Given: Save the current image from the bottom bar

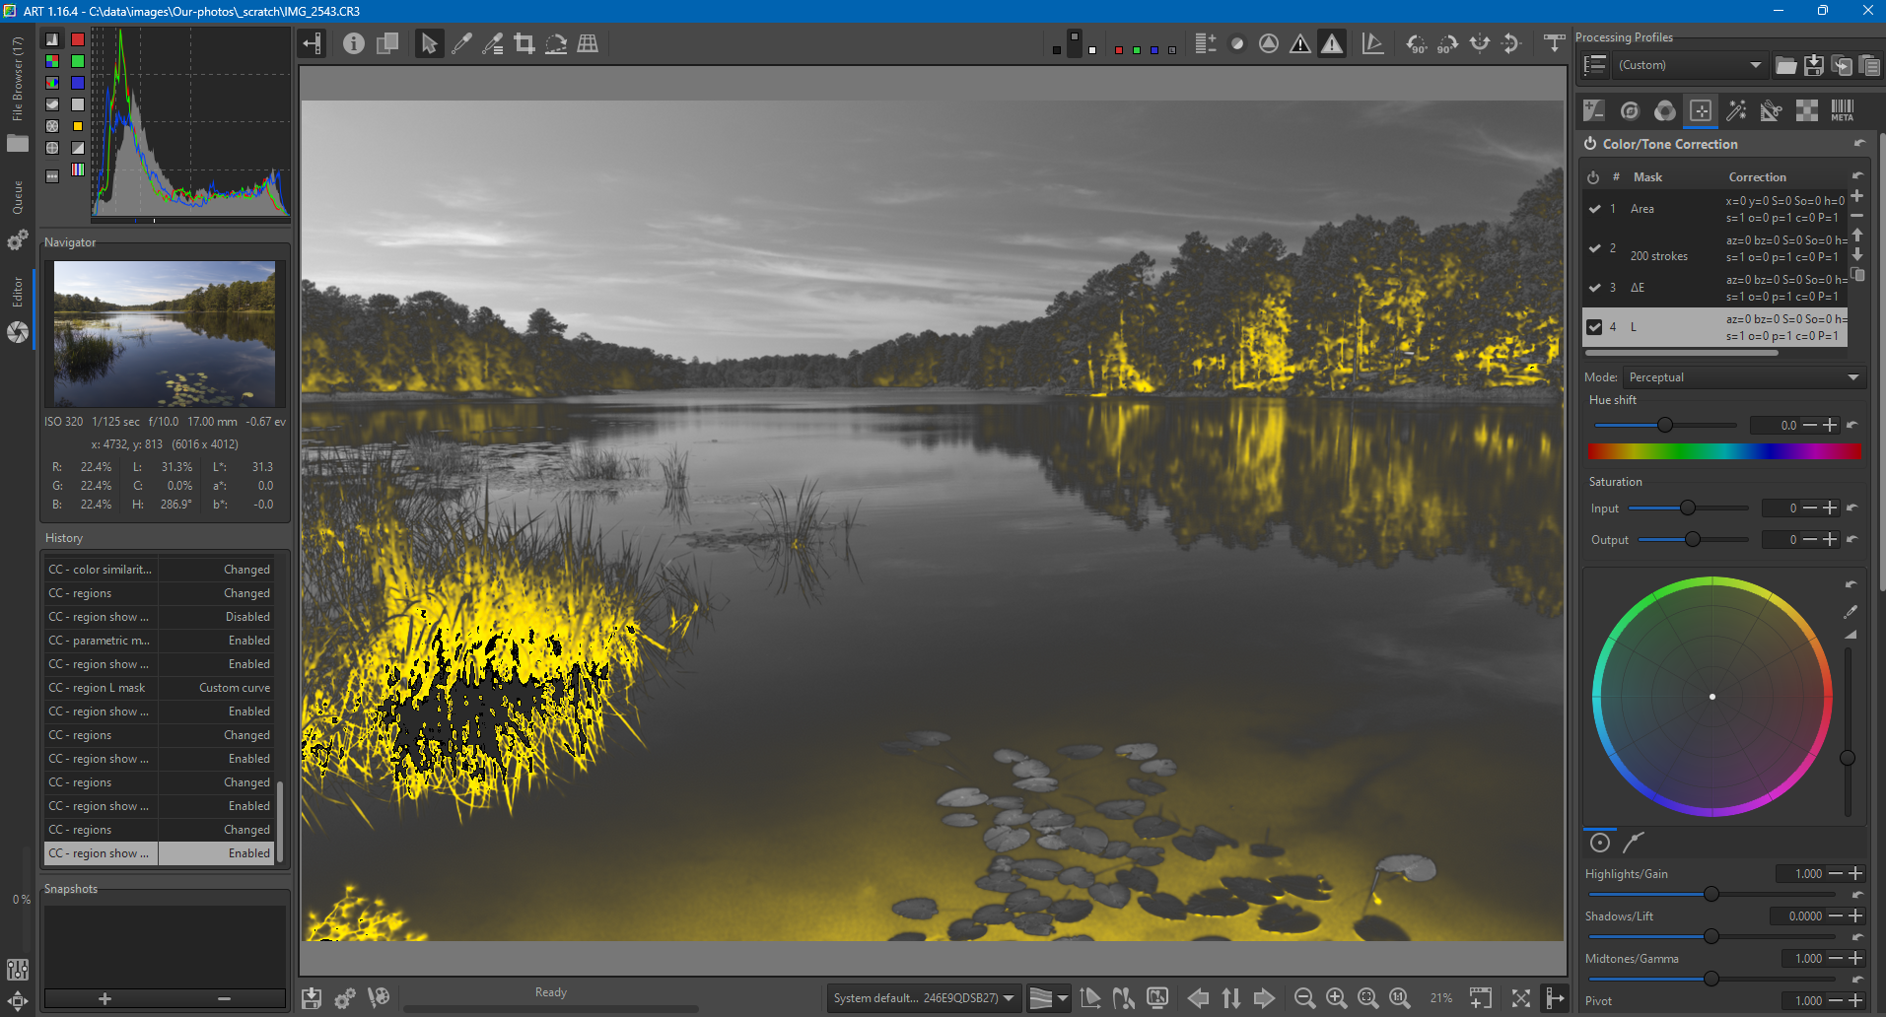Looking at the screenshot, I should tap(312, 998).
